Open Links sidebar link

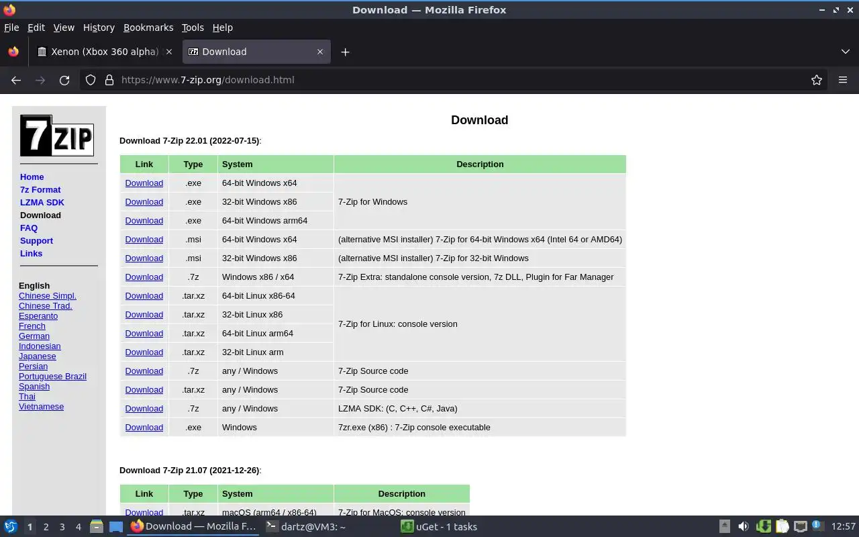(x=31, y=254)
